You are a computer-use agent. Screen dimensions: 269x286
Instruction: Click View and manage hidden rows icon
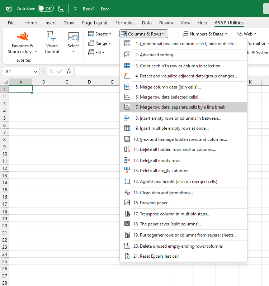point(127,139)
